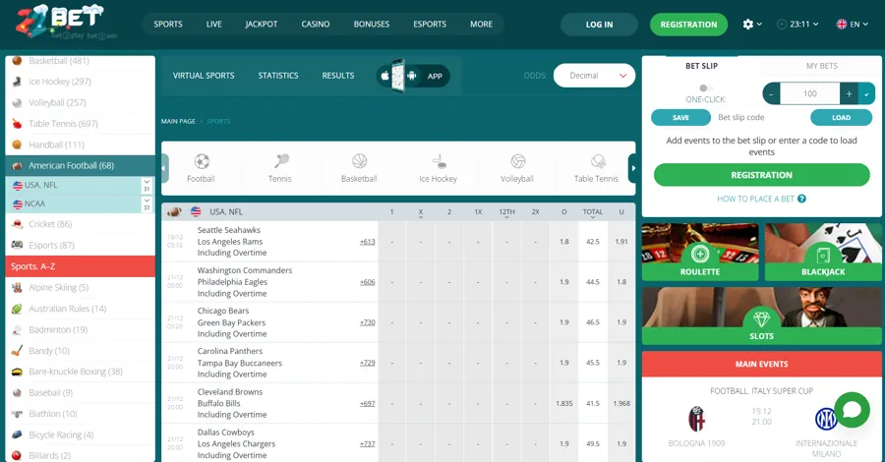
Task: Open the dropdown arrow beside stake plus
Action: [x=867, y=93]
